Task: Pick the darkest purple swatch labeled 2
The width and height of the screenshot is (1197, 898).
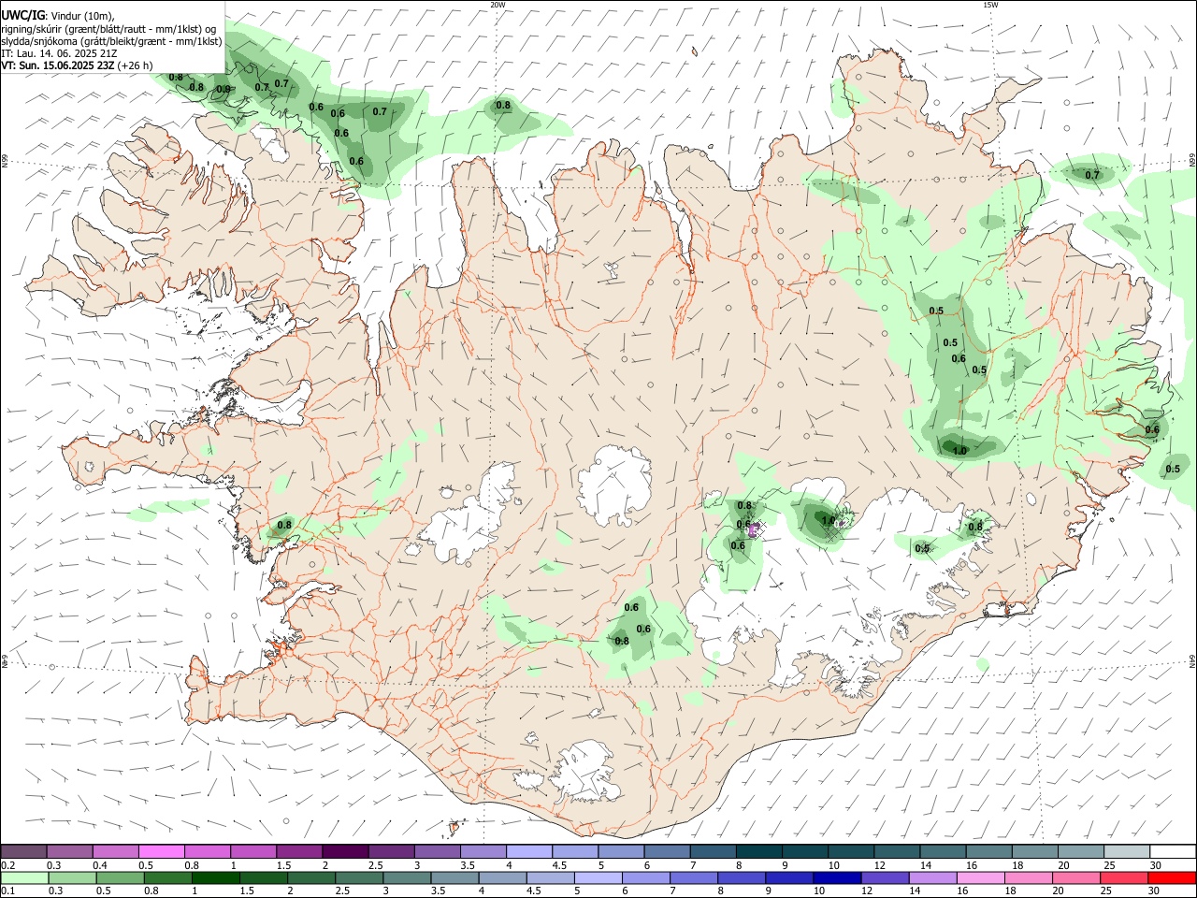Action: [345, 851]
